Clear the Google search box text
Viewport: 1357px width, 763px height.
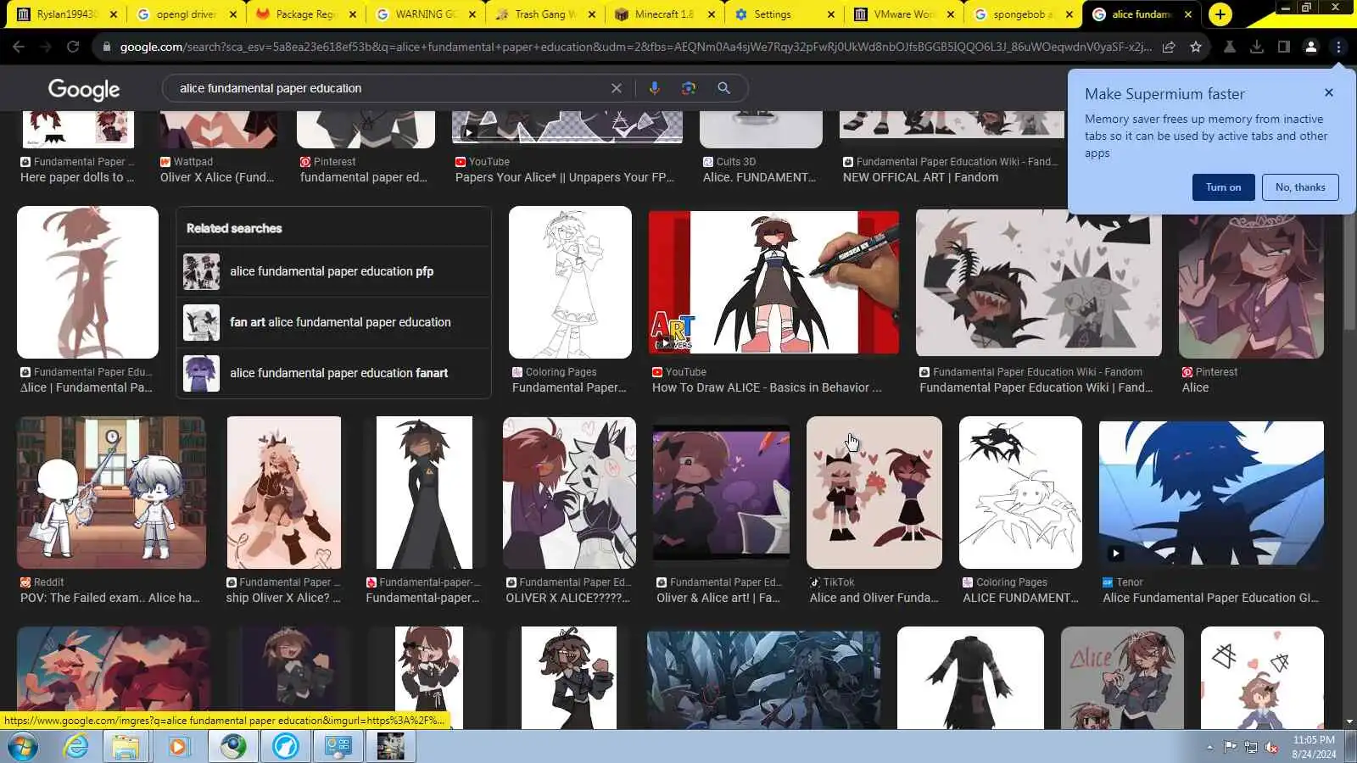617,88
